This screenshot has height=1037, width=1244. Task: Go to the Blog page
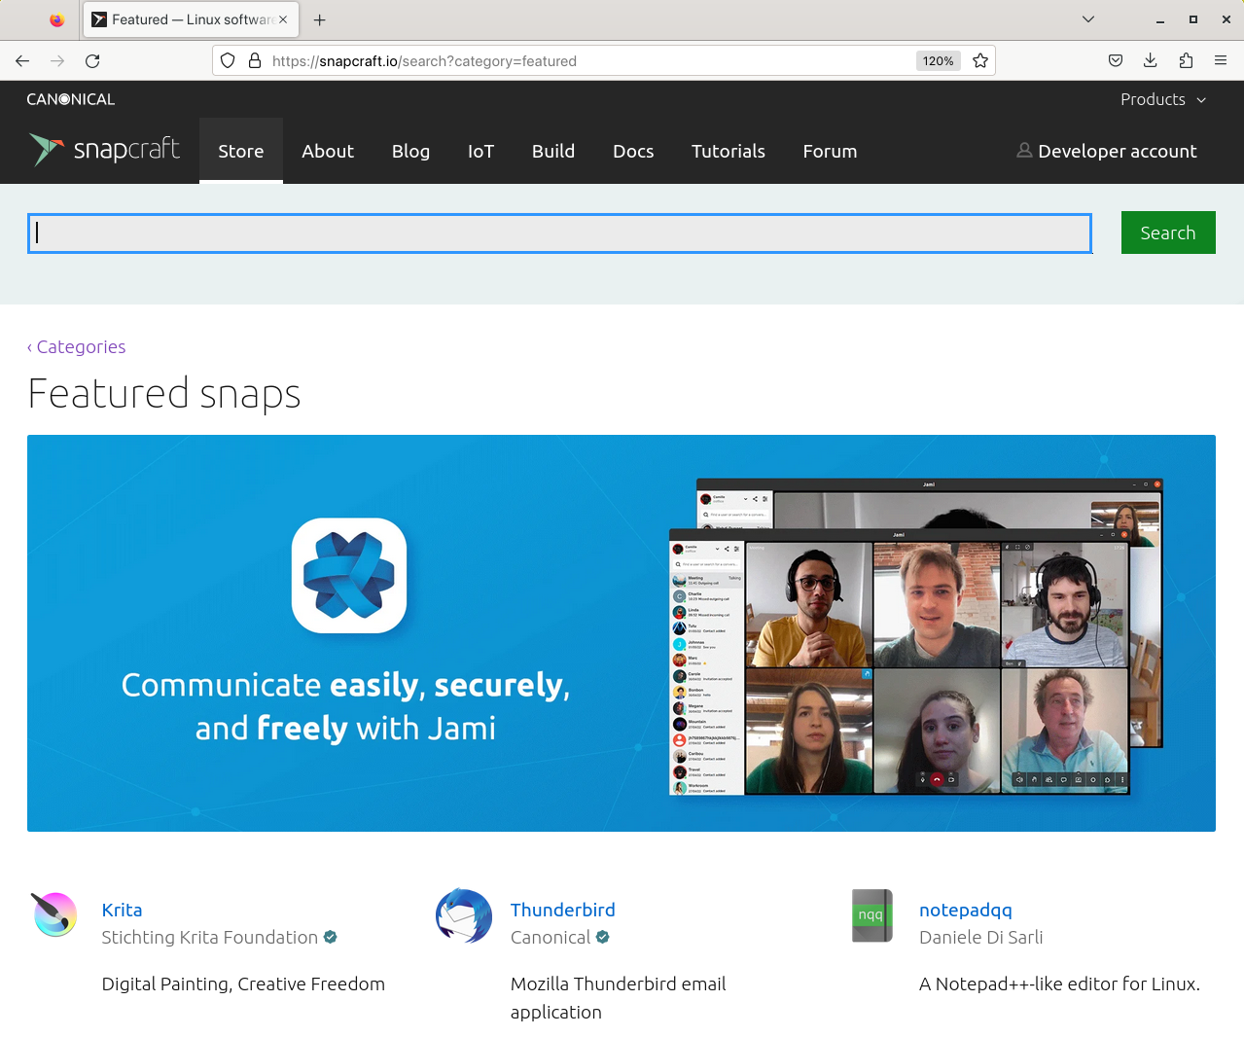(410, 151)
